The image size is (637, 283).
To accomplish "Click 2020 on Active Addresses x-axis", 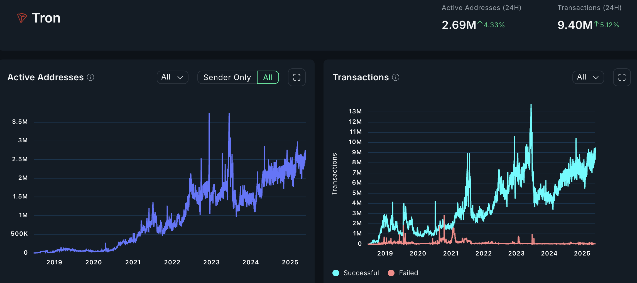I will click(94, 262).
